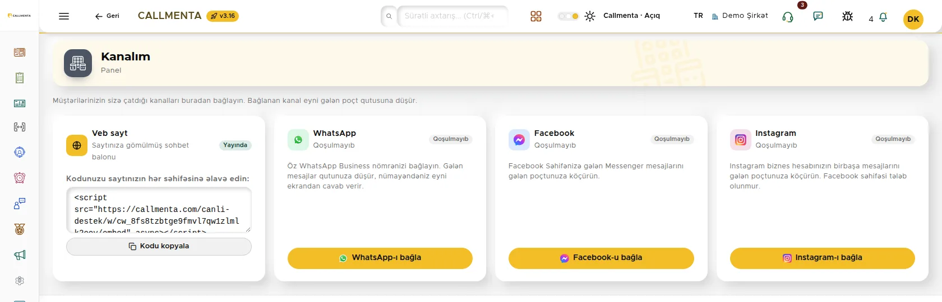Open the v3.16 version badge
The height and width of the screenshot is (302, 942).
[223, 16]
